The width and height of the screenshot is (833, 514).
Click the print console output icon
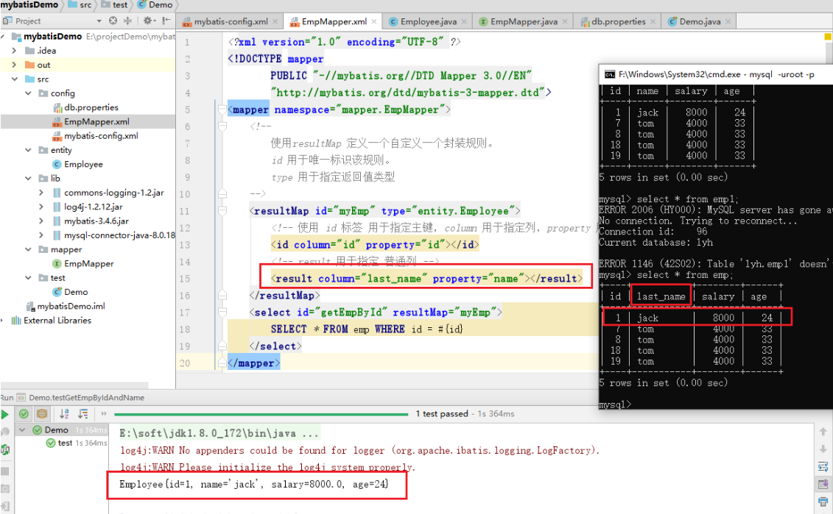823,501
